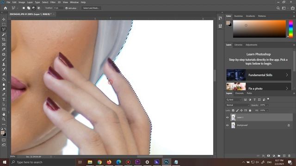Image resolution: width=296 pixels, height=166 pixels.
Task: Select the Frame tool
Action: click(4, 44)
